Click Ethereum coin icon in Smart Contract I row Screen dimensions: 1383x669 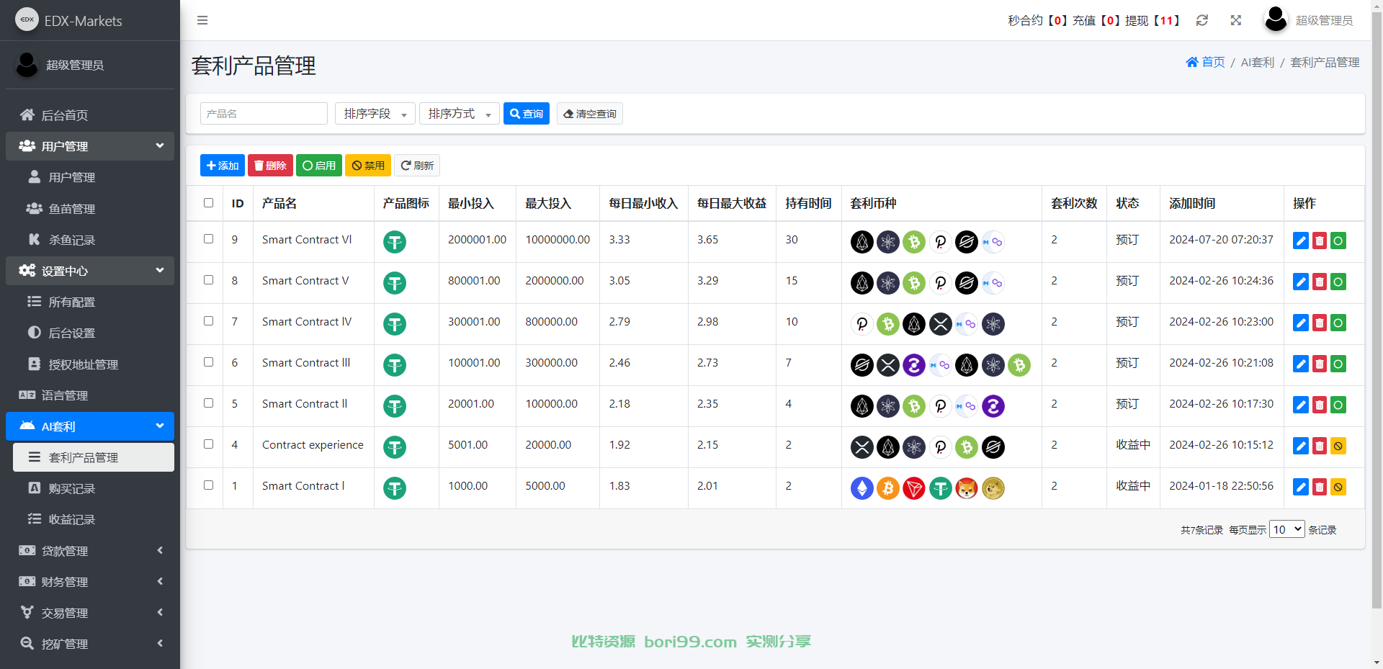coord(862,488)
